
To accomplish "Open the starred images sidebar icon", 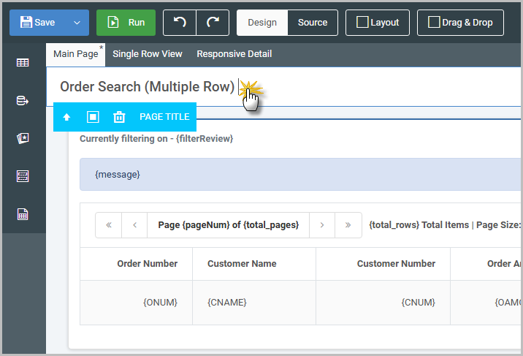I will tap(23, 139).
